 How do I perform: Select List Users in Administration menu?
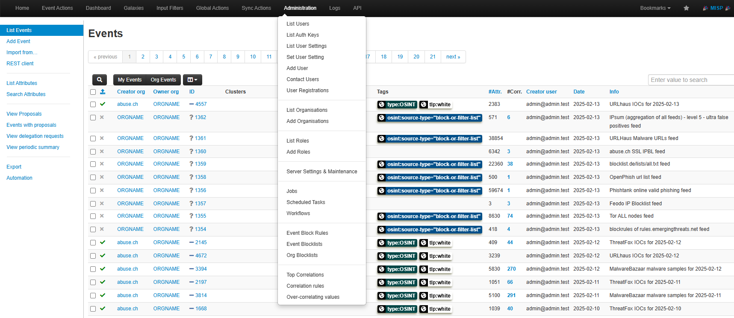(x=322, y=24)
